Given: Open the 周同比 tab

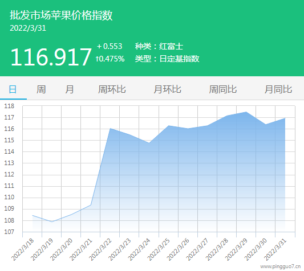Looking at the screenshot, I should point(223,89).
